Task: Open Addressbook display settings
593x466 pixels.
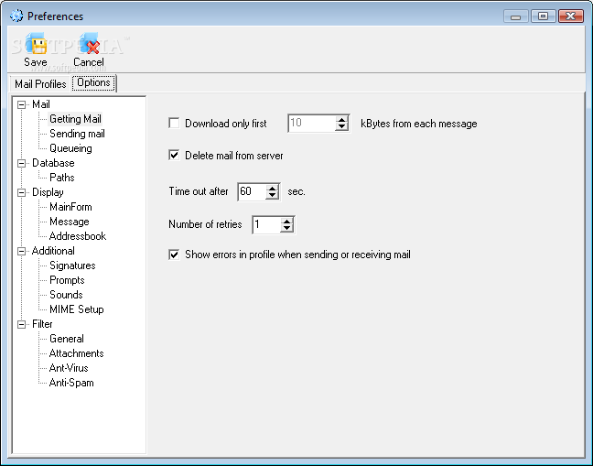Action: point(78,236)
